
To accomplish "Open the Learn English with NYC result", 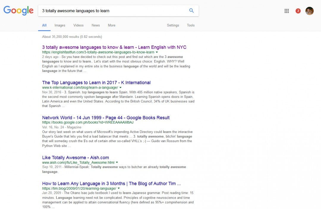I will click(x=114, y=47).
